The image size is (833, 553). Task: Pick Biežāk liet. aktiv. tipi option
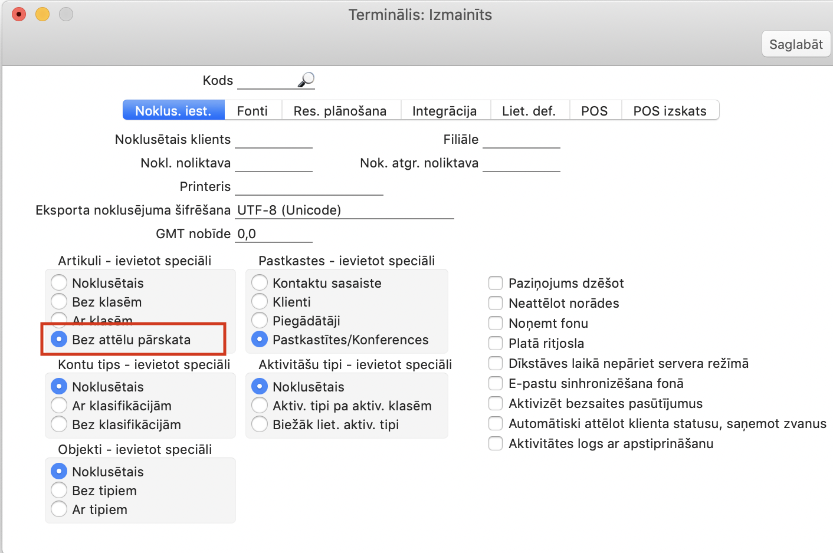[x=260, y=424]
